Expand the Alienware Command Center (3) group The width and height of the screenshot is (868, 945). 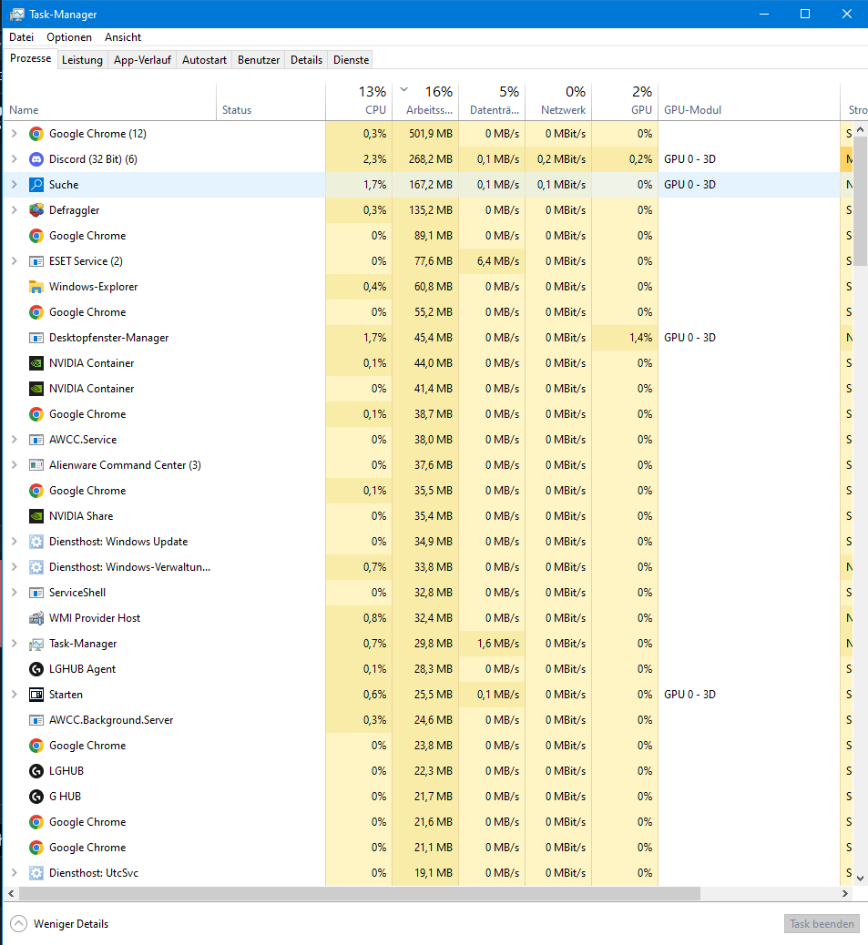[x=15, y=464]
